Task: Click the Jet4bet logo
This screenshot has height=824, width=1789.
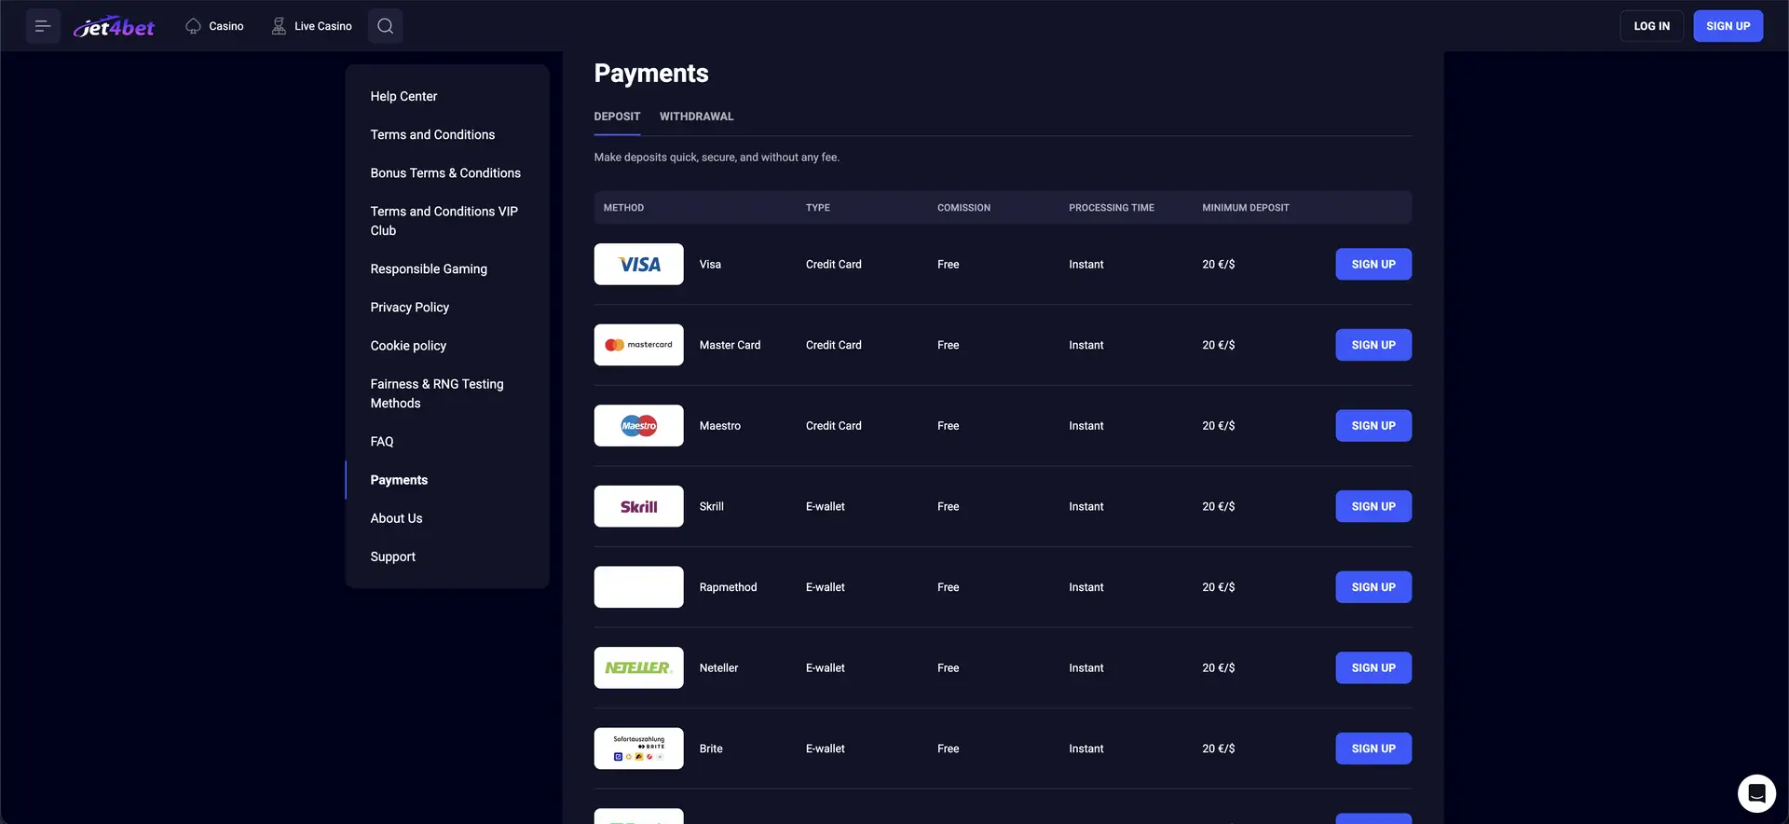Action: 115,26
